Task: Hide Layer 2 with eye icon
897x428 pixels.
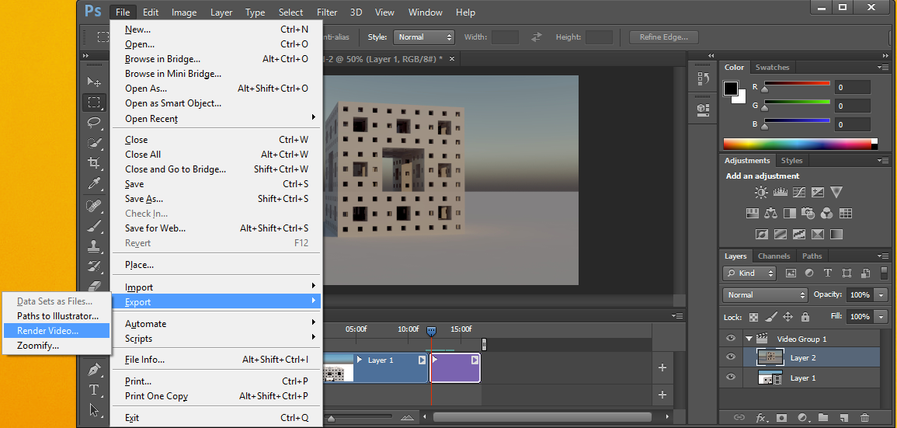Action: (731, 357)
